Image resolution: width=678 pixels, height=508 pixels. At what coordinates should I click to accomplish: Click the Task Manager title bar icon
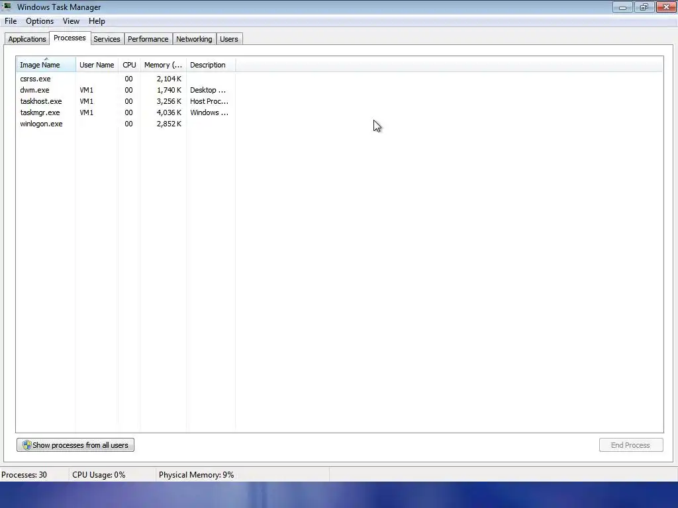coord(7,7)
